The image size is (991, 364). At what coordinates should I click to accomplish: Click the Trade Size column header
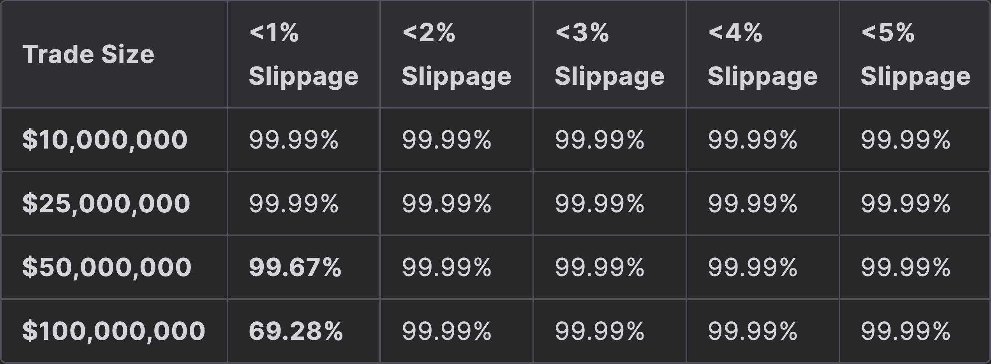(88, 54)
